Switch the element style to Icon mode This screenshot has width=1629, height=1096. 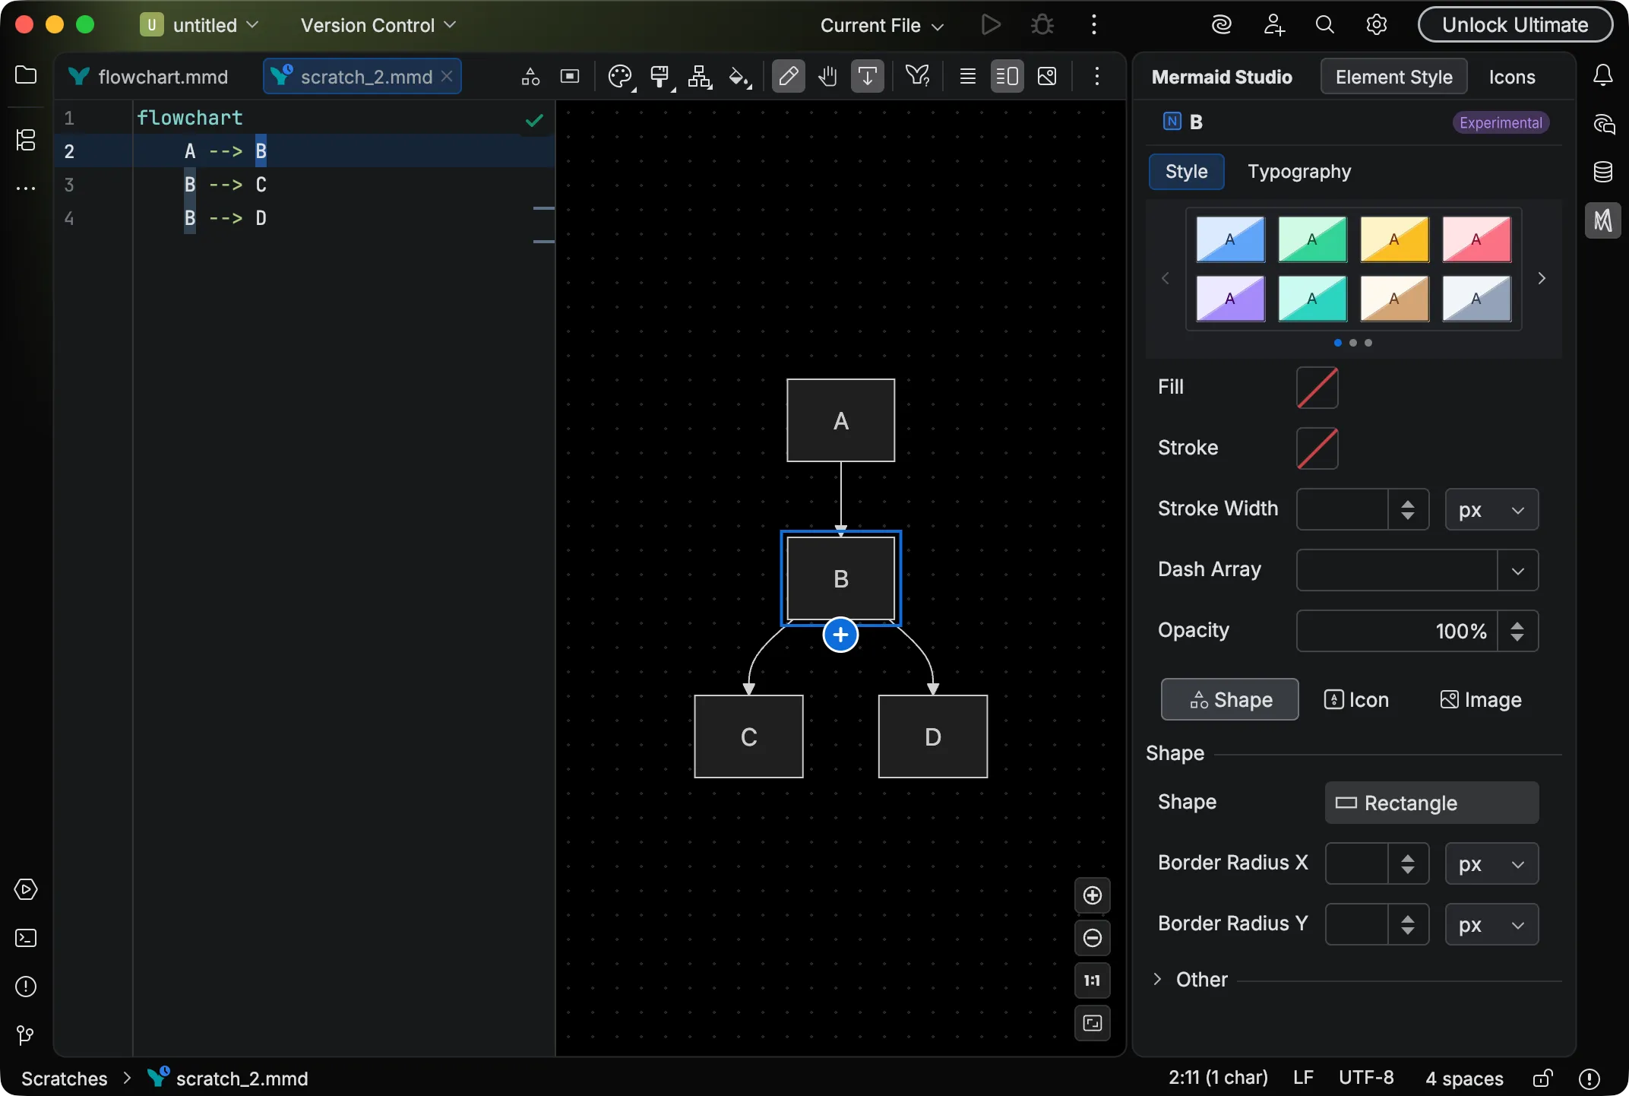[1357, 700]
